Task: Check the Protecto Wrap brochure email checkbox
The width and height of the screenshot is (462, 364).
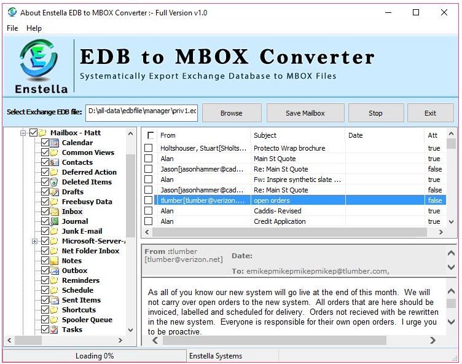Action: click(149, 148)
